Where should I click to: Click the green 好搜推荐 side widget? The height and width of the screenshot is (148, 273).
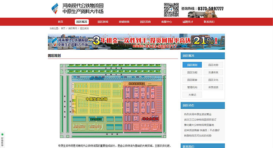2,140
